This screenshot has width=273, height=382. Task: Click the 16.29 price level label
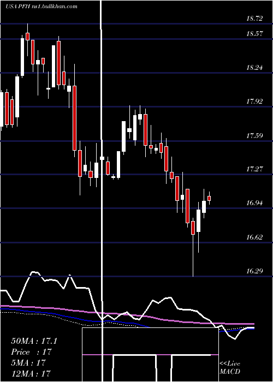coord(255,271)
